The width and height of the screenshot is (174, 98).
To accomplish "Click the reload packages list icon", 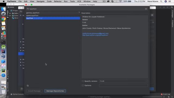I will (x=28, y=85).
